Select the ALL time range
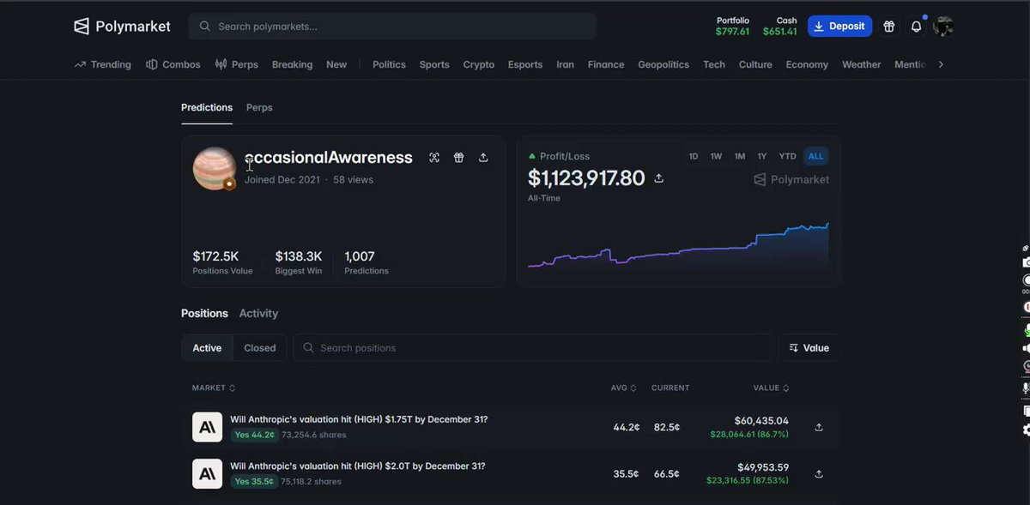The image size is (1030, 505). click(815, 156)
